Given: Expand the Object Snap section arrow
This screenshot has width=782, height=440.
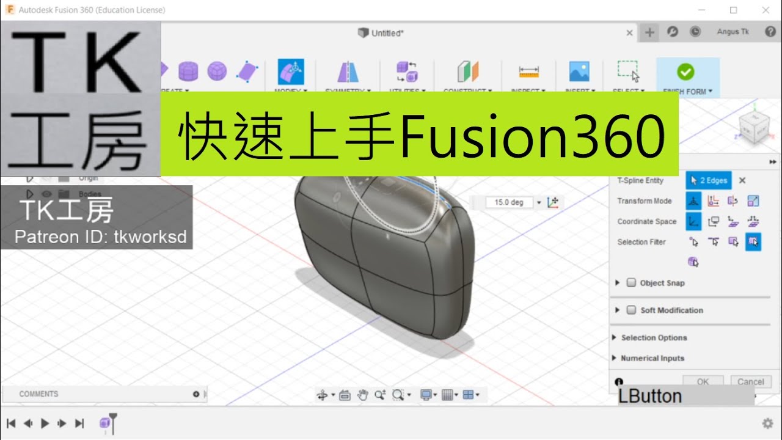Looking at the screenshot, I should pyautogui.click(x=617, y=283).
